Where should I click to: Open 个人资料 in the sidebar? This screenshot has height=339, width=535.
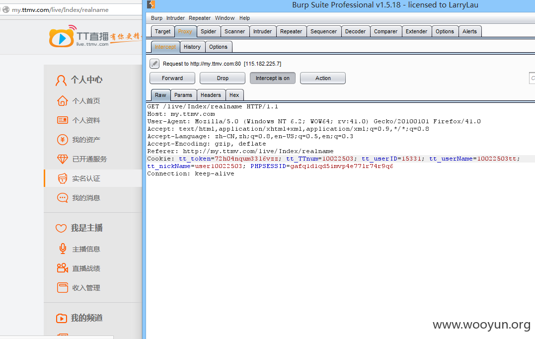86,120
